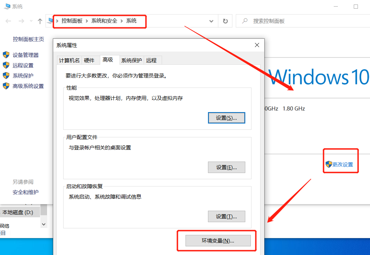370x255 pixels.
Task: Open 安全和维护 link
Action: click(26, 192)
